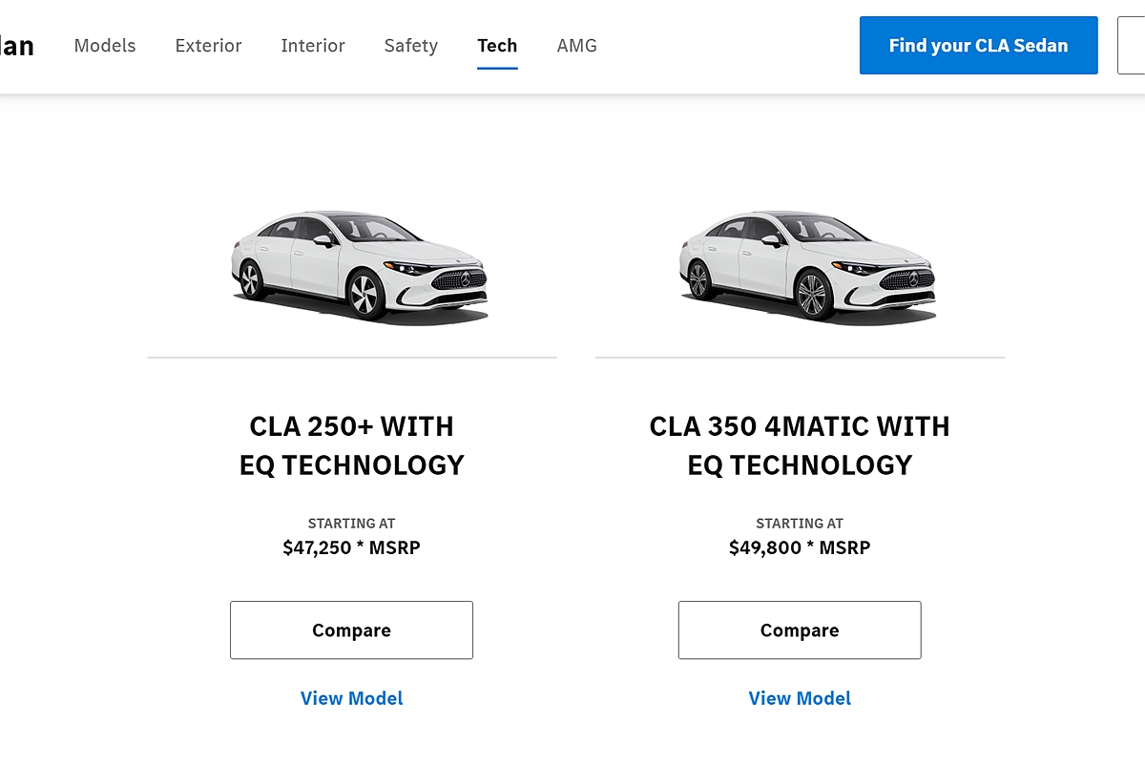The image size is (1145, 763).
Task: Click the CLA 250+ car image
Action: coord(360,265)
